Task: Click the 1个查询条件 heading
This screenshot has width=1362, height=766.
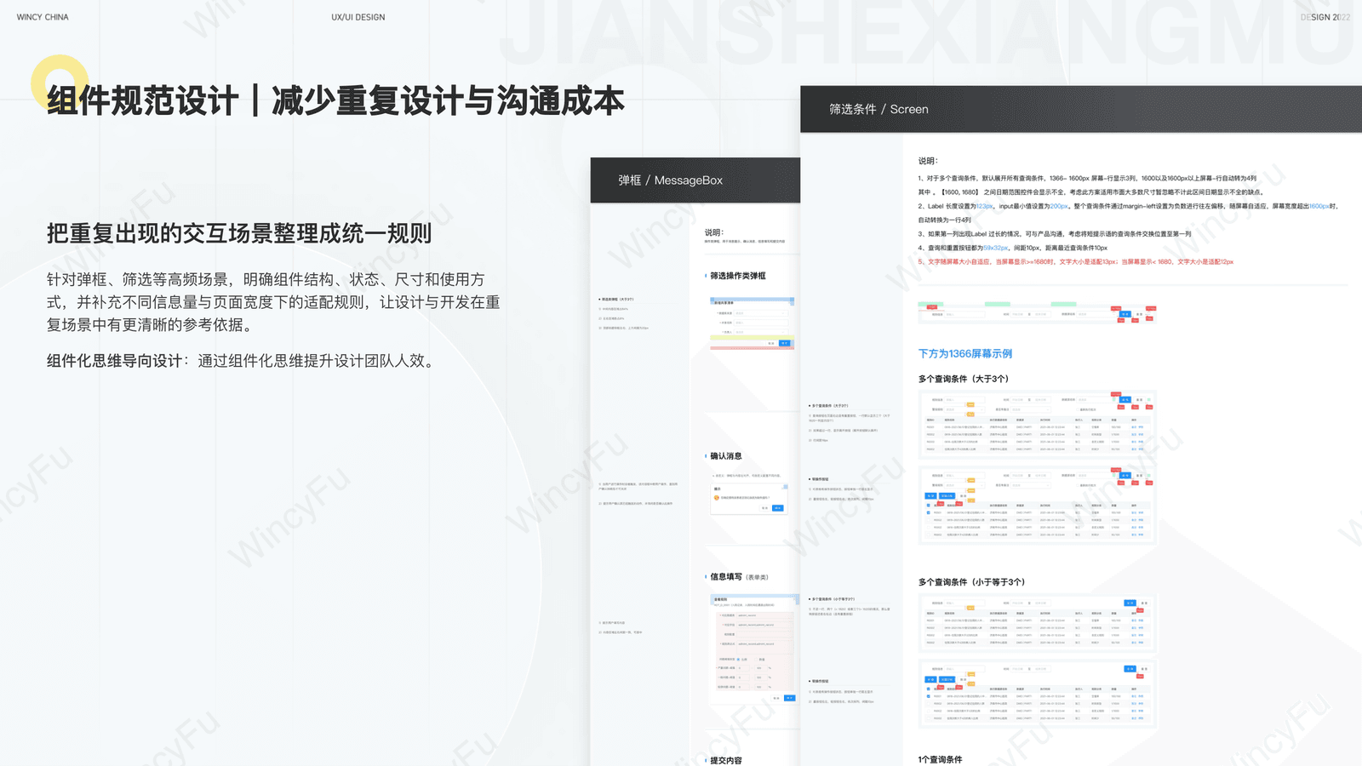Action: (x=940, y=759)
